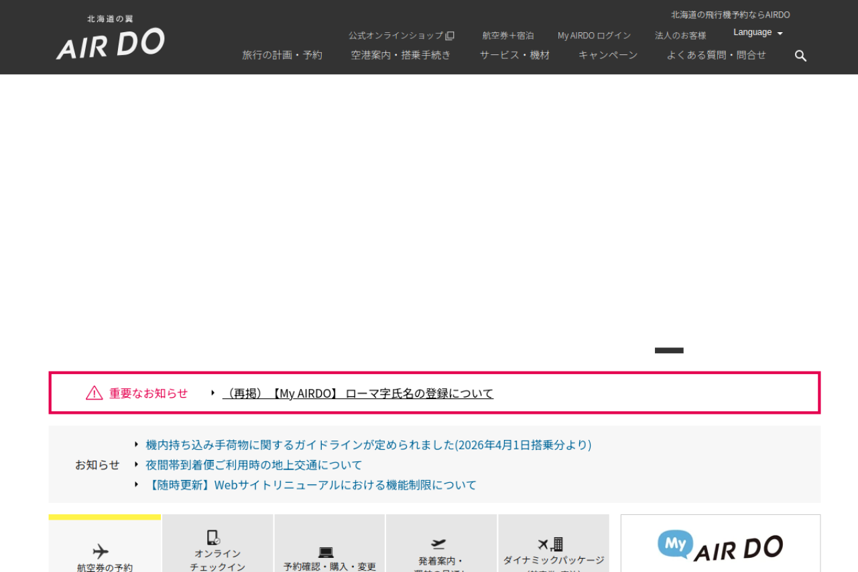Open the 公式オンラインショップ external link
This screenshot has width=858, height=572.
pos(401,36)
